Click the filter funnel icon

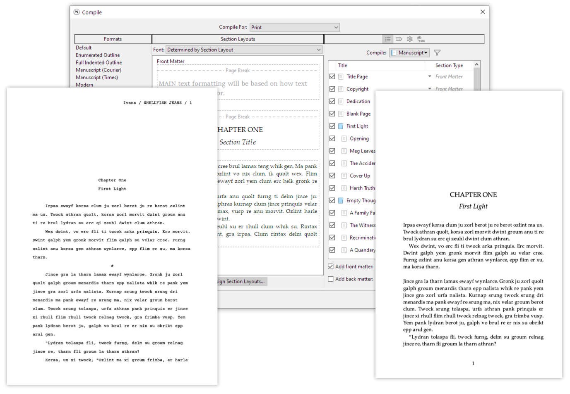point(437,52)
